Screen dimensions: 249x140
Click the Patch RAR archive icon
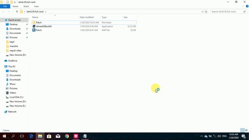point(34,30)
